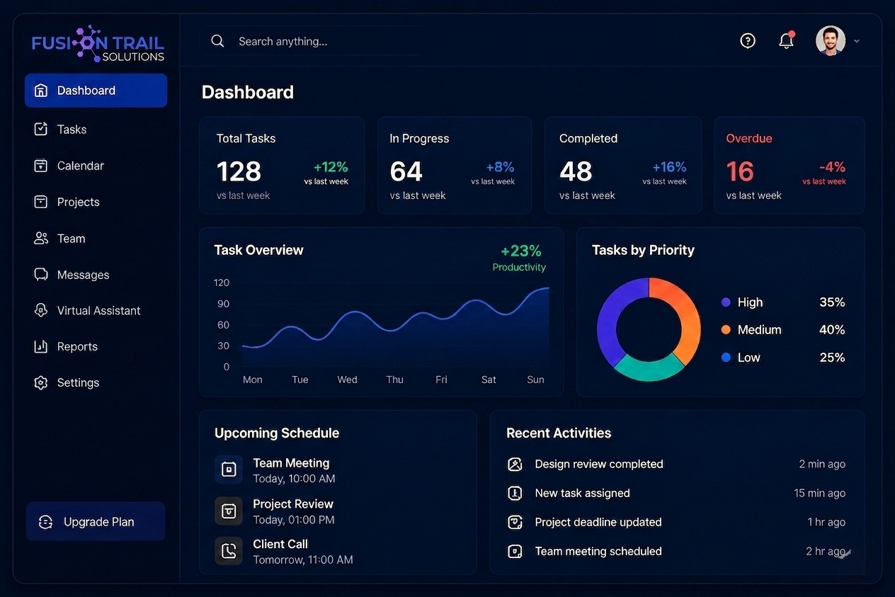Screen dimensions: 895x597
Task: Click the Settings gear icon
Action: (41, 382)
